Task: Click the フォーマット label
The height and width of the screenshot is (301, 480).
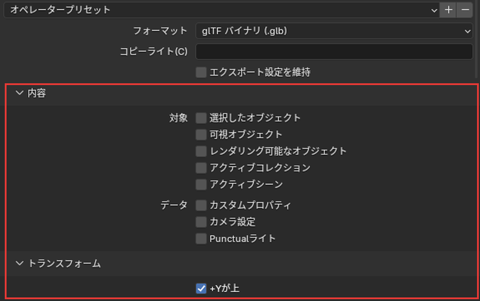Action: pos(160,31)
